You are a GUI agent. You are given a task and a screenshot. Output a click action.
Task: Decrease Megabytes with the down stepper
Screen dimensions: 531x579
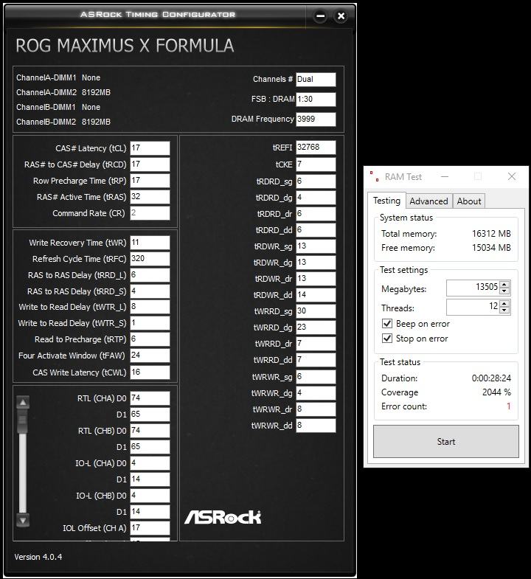click(504, 291)
